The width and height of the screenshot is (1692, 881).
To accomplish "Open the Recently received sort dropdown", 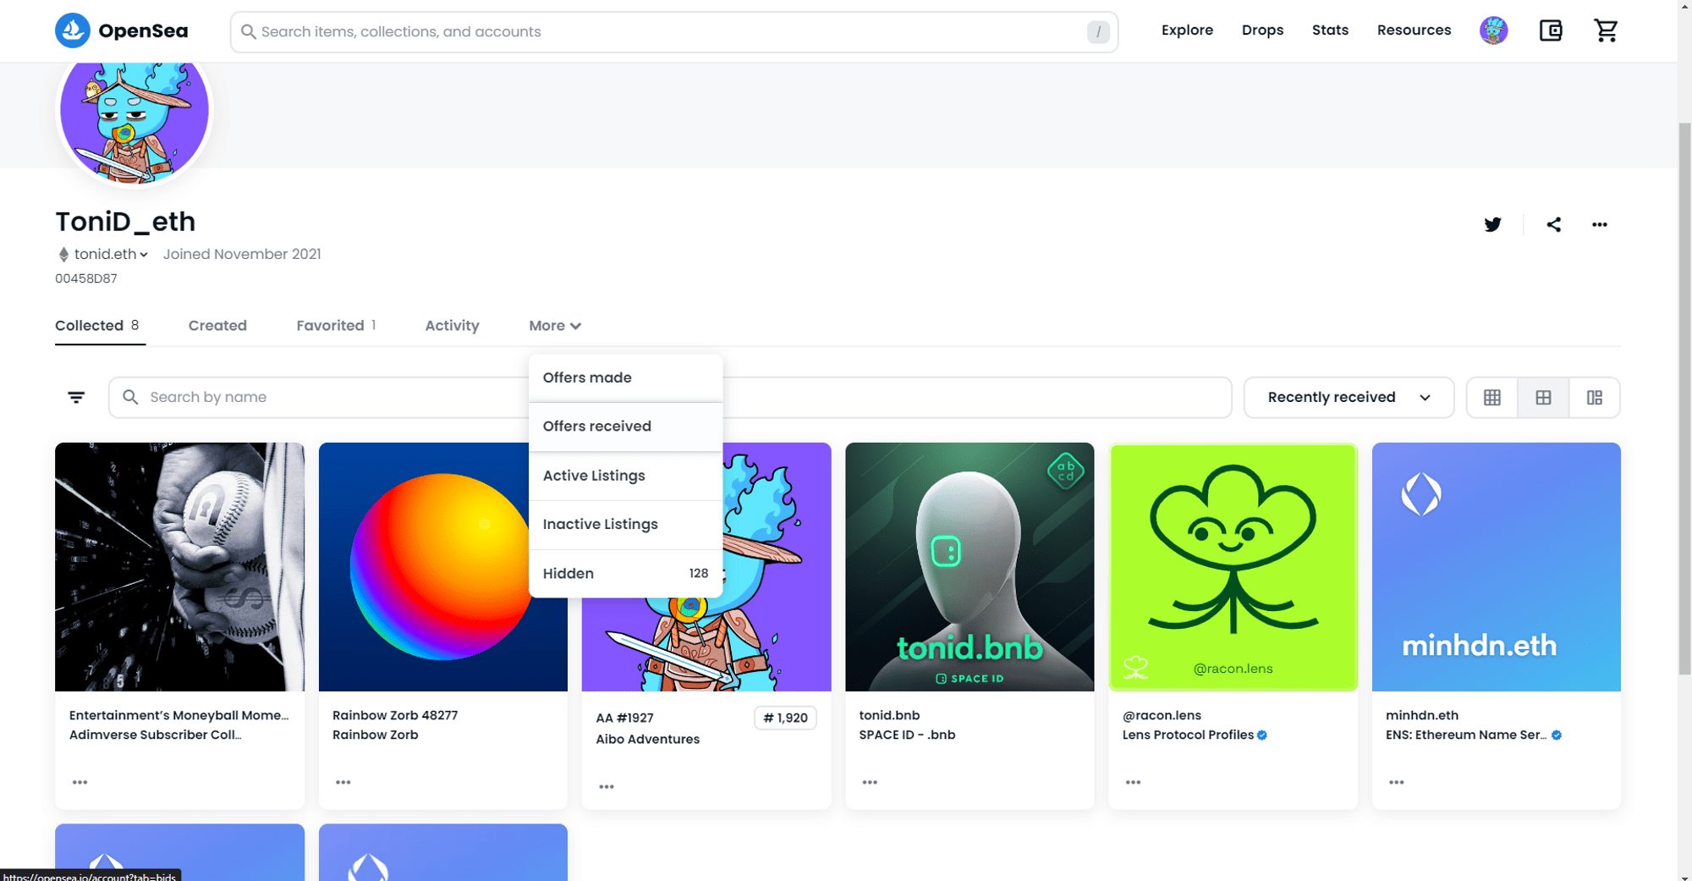I will 1348,398.
